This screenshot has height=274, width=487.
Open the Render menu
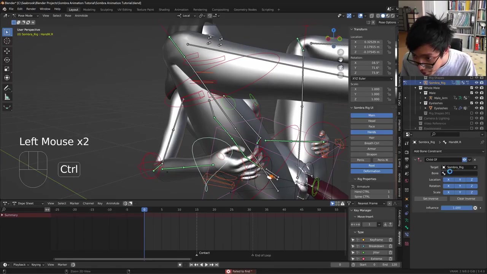(x=31, y=9)
